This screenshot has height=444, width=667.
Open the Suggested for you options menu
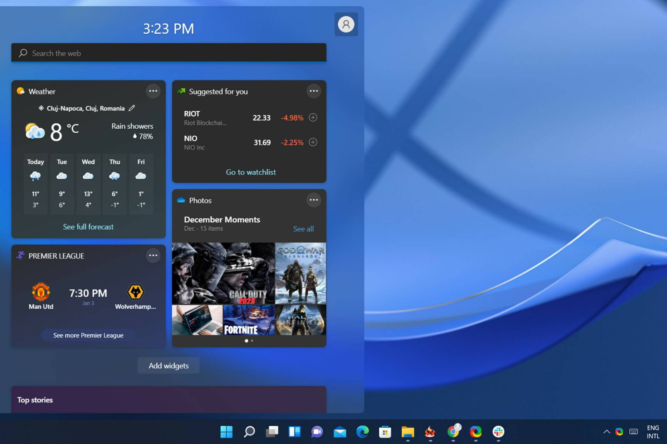coord(314,91)
